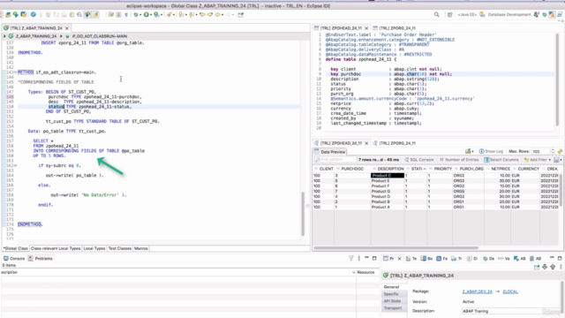Click the Forward navigation arrow in toolbar
The width and height of the screenshot is (565, 318).
click(x=228, y=15)
